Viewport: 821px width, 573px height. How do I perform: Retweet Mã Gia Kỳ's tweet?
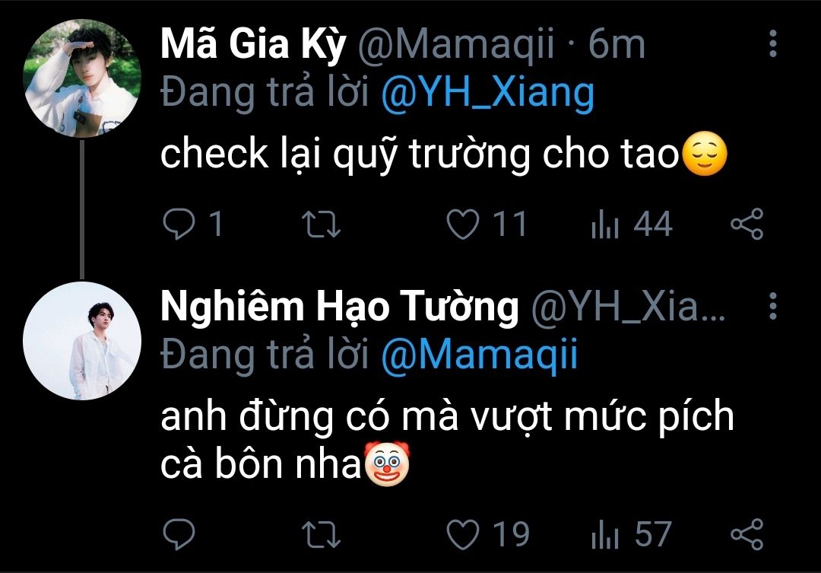point(322,224)
